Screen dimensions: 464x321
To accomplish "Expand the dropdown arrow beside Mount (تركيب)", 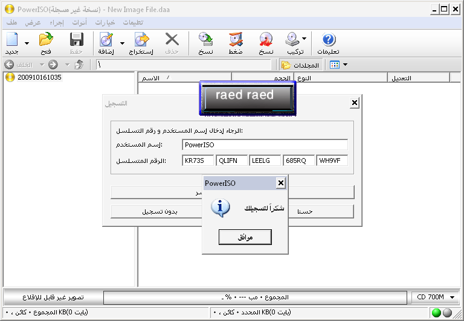I will [304, 39].
